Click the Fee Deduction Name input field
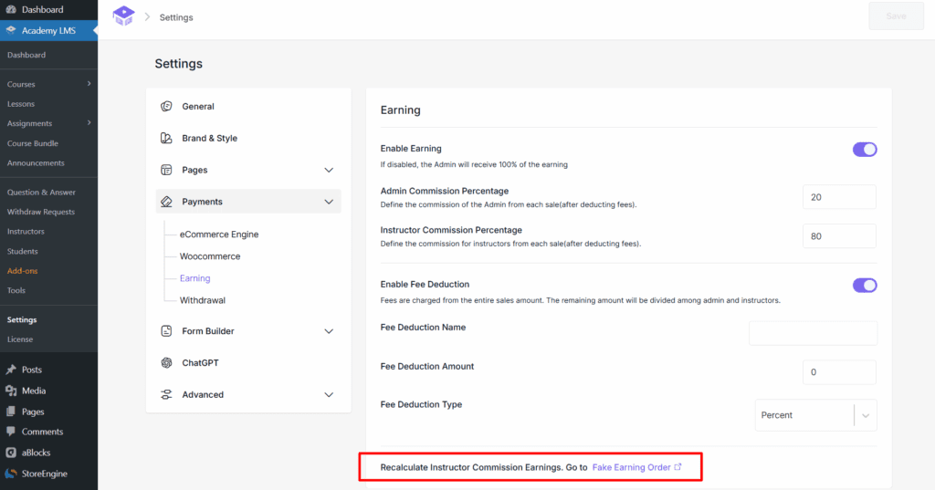 pyautogui.click(x=812, y=333)
